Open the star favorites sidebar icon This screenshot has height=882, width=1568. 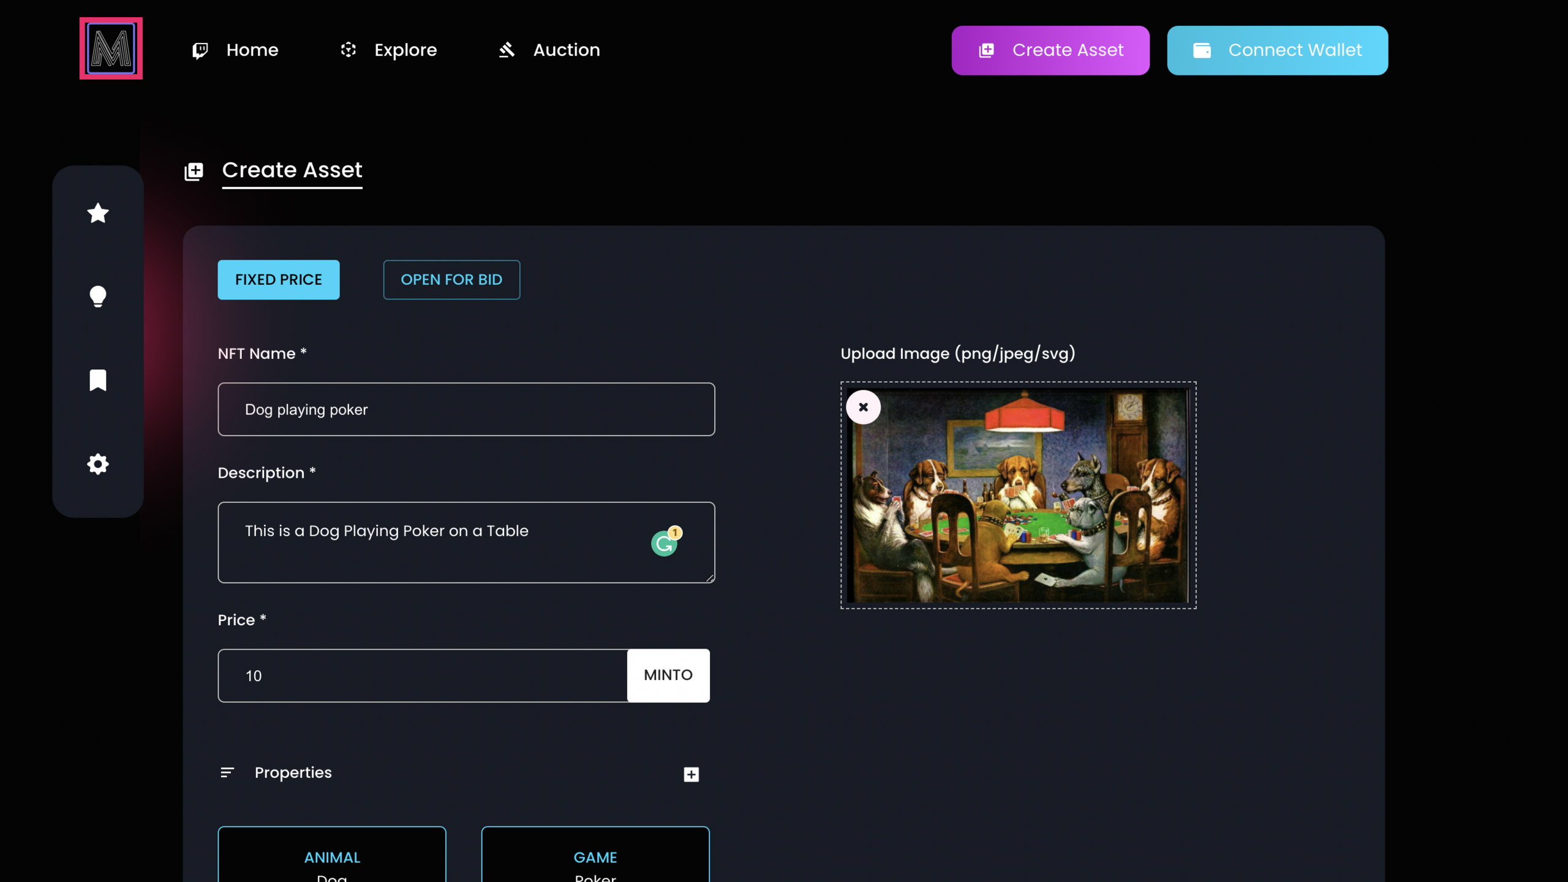[x=98, y=213]
